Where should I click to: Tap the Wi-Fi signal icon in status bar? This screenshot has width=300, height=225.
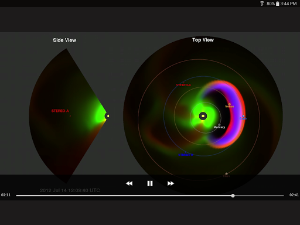point(262,4)
